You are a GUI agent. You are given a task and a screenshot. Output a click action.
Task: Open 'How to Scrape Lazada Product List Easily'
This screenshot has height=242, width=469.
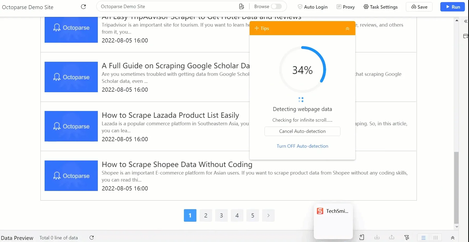(x=170, y=115)
